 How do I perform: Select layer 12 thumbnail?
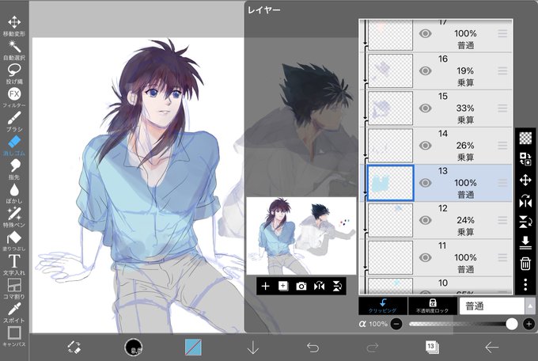coord(390,220)
